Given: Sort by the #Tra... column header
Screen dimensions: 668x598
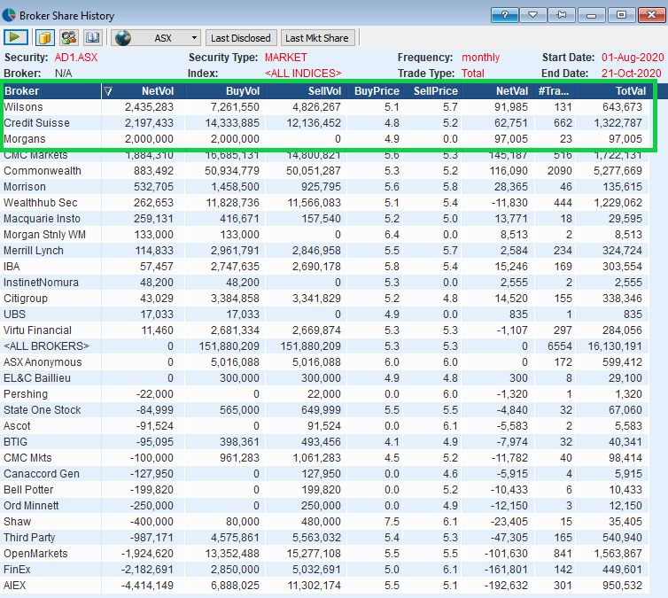Looking at the screenshot, I should (555, 90).
